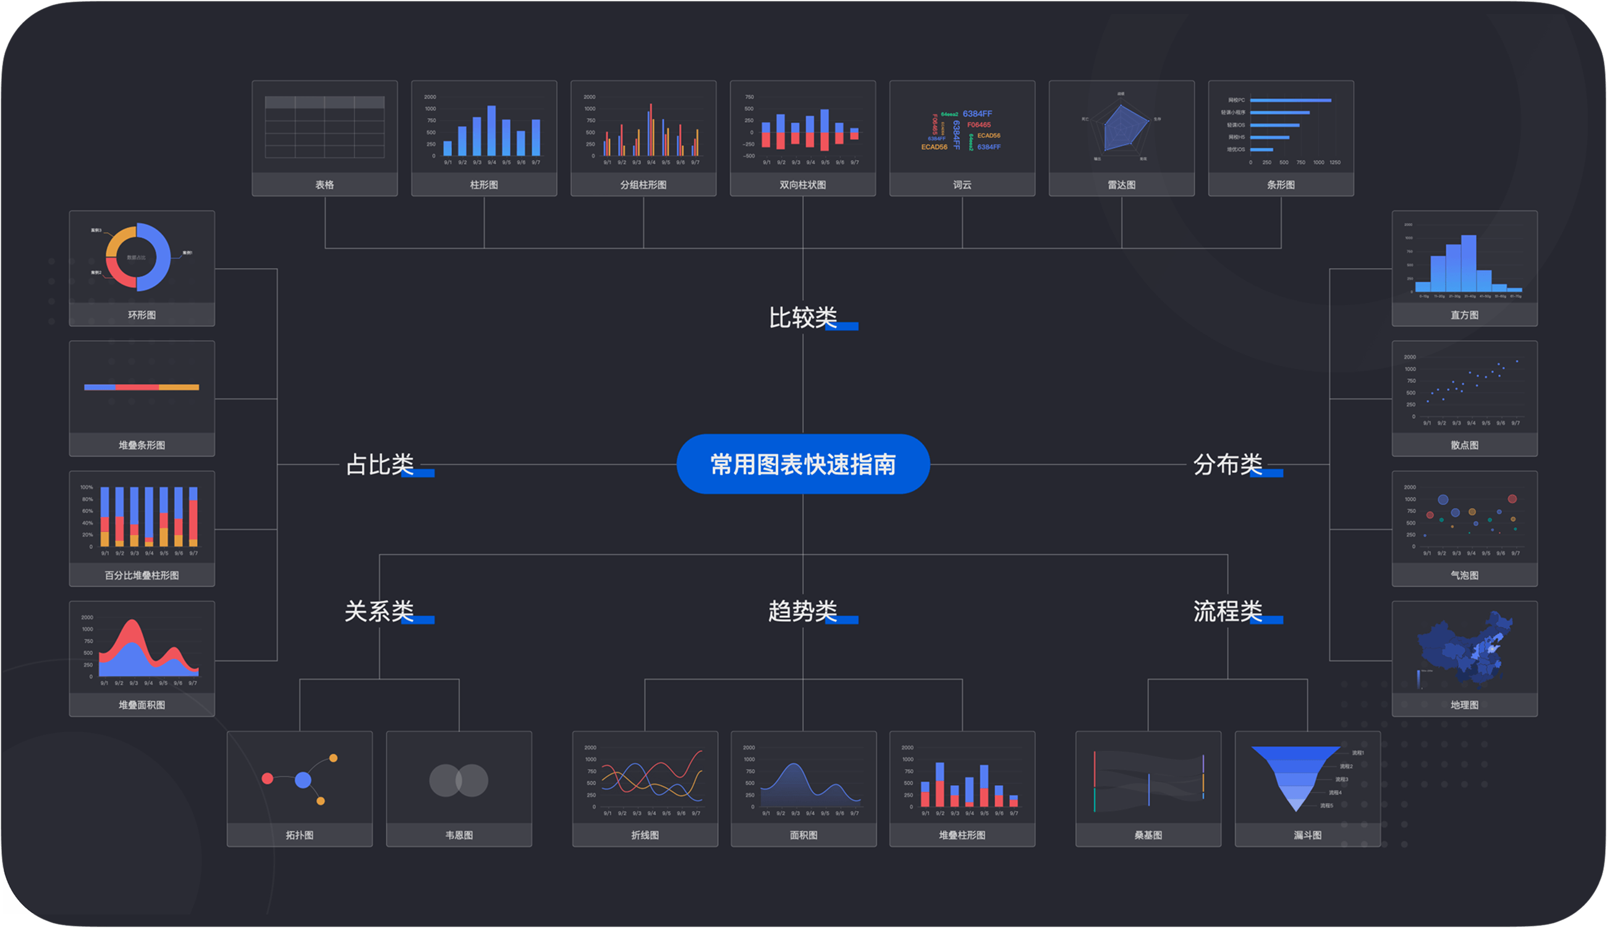Select the 桑基图 Sankey diagram card
The image size is (1607, 928).
(x=1148, y=788)
